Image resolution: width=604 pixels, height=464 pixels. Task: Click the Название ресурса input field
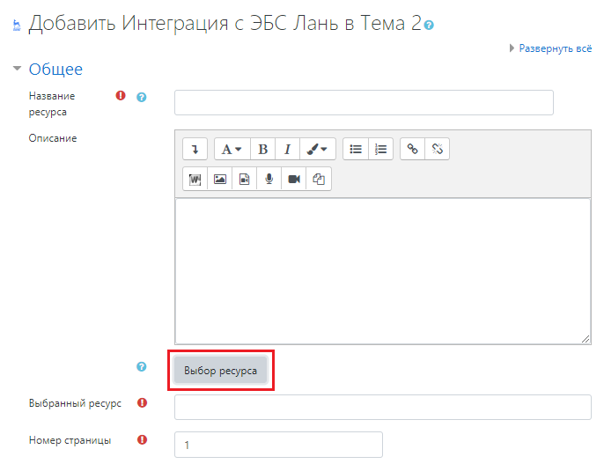(364, 102)
